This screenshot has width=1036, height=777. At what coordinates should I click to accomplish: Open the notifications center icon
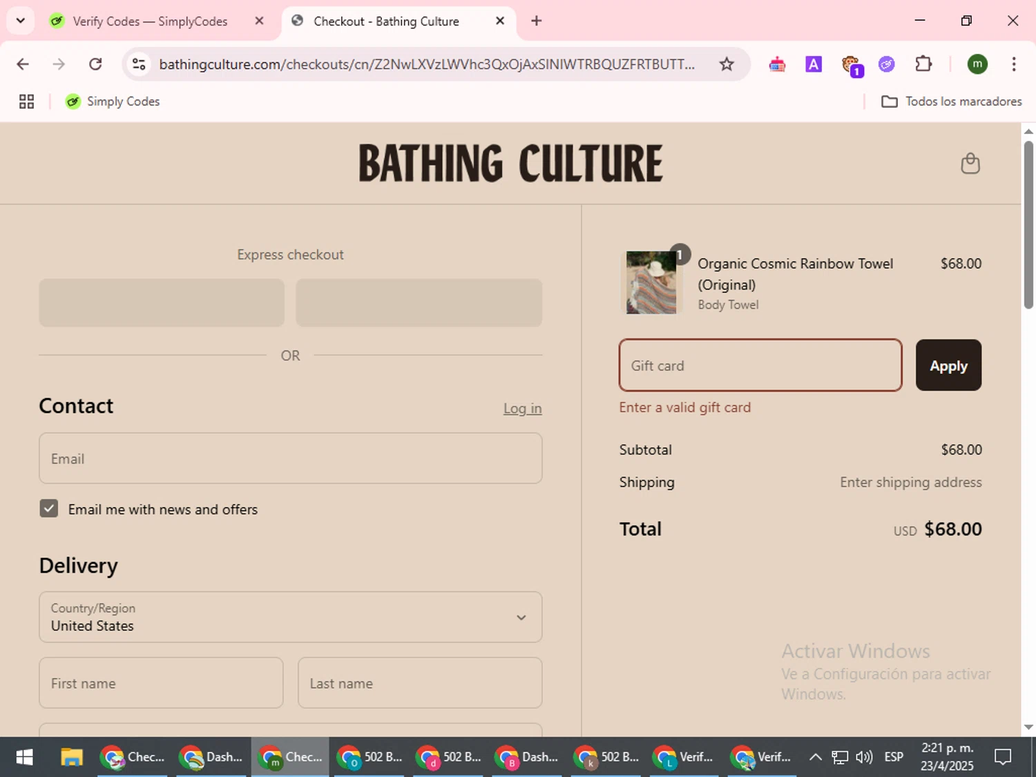tap(1002, 757)
